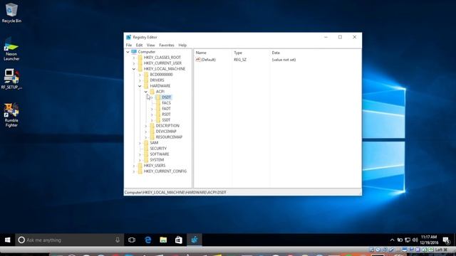Open the Edit menu
This screenshot has width=456, height=256.
140,46
